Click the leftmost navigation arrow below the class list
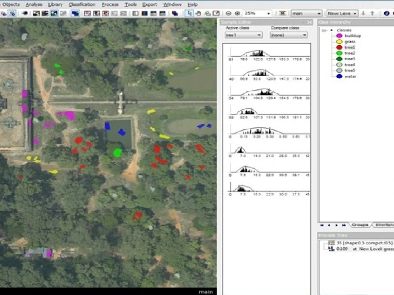Image resolution: width=394 pixels, height=295 pixels. point(322,225)
